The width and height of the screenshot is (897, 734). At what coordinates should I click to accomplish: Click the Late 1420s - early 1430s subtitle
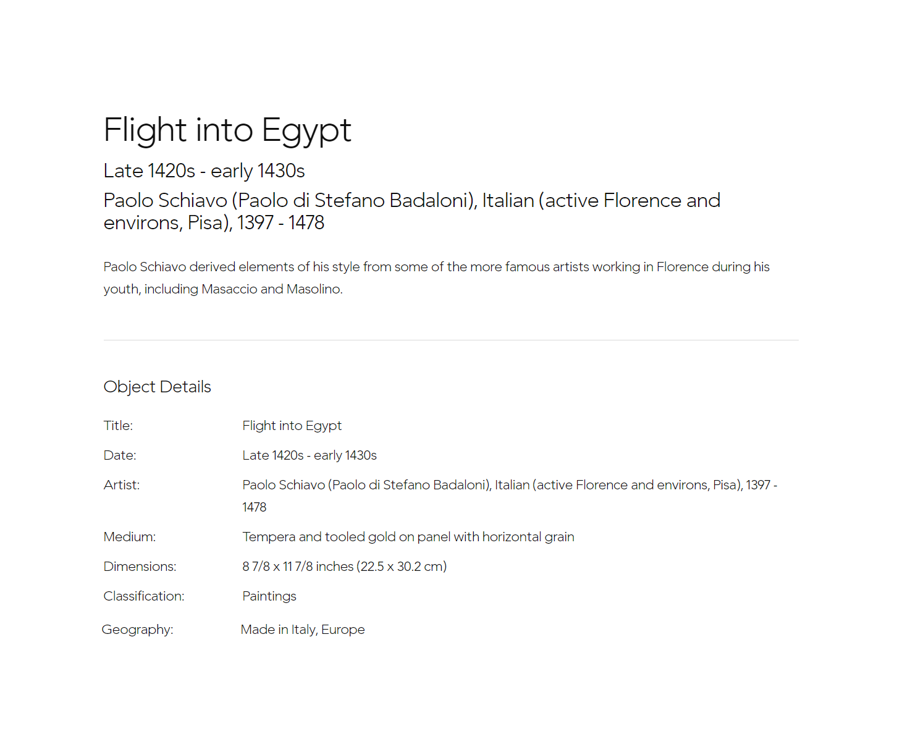(x=204, y=171)
